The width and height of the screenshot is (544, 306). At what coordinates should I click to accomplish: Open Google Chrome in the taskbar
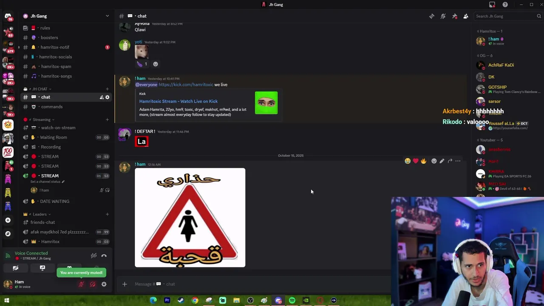195,300
